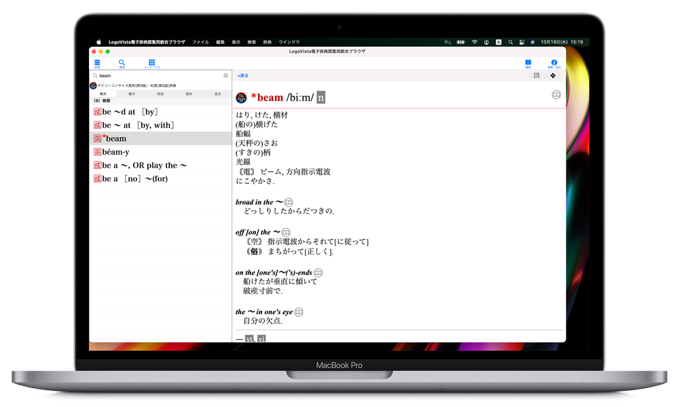This screenshot has height=407, width=679.
Task: Click the 'beam' headword in the entry
Action: [270, 98]
